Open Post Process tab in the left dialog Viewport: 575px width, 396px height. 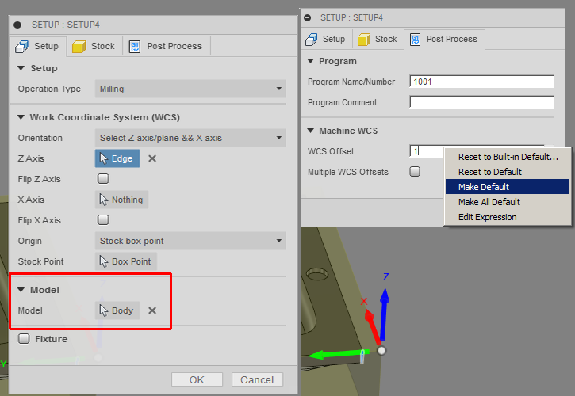point(166,46)
